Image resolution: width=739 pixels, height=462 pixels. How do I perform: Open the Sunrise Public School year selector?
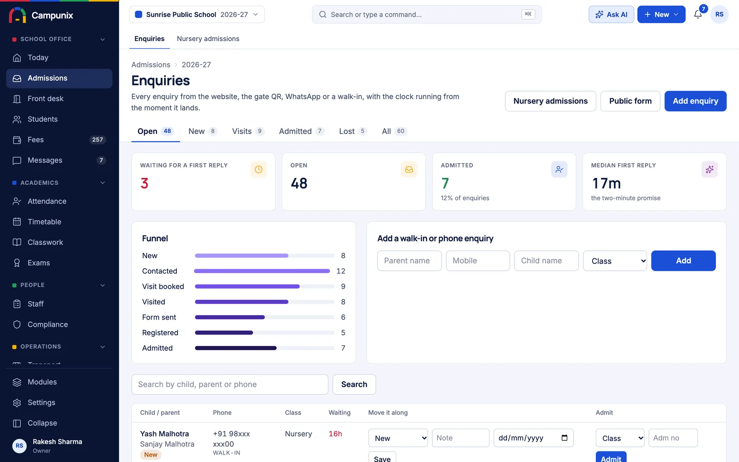coord(197,14)
